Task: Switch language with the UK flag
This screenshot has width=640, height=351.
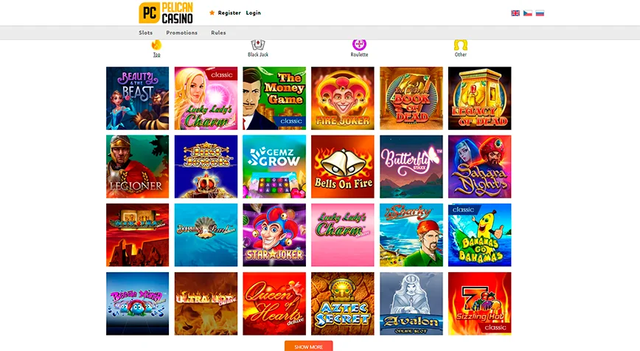Action: 515,13
